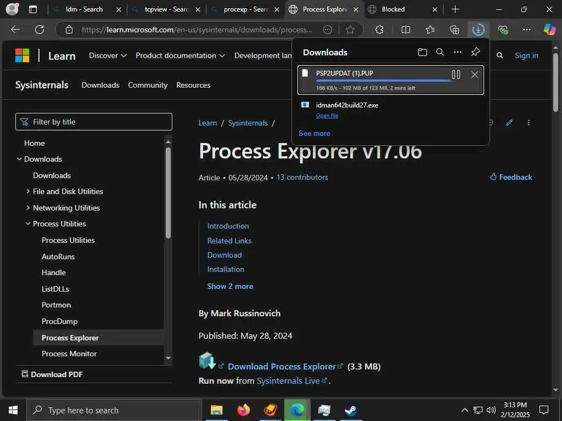The height and width of the screenshot is (421, 562).
Task: Switch to the procexp - Search tab
Action: click(246, 9)
